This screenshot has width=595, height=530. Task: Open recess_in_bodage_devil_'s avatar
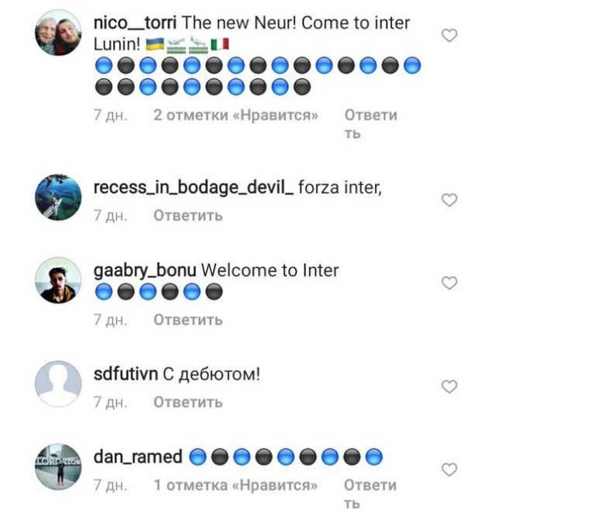58,198
